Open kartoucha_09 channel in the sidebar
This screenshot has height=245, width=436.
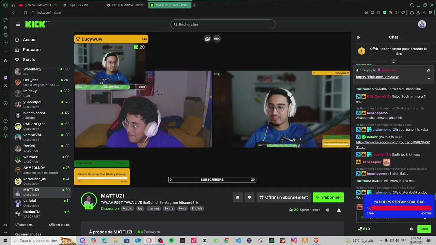coord(42,181)
